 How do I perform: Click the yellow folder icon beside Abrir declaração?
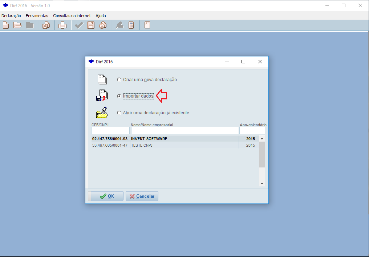[x=102, y=112]
